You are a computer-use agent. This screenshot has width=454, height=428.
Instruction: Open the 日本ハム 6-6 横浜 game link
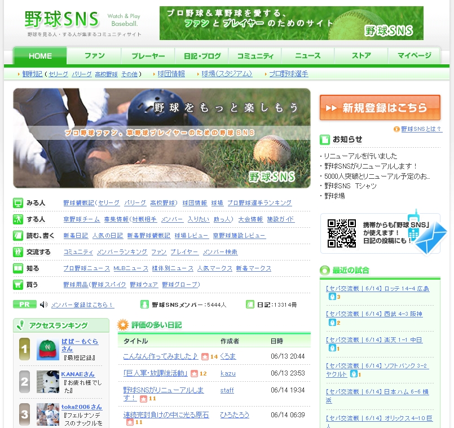coord(377,396)
